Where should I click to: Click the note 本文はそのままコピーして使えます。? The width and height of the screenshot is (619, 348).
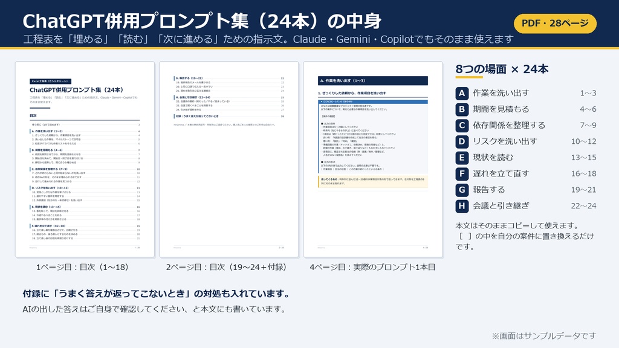tap(517, 226)
